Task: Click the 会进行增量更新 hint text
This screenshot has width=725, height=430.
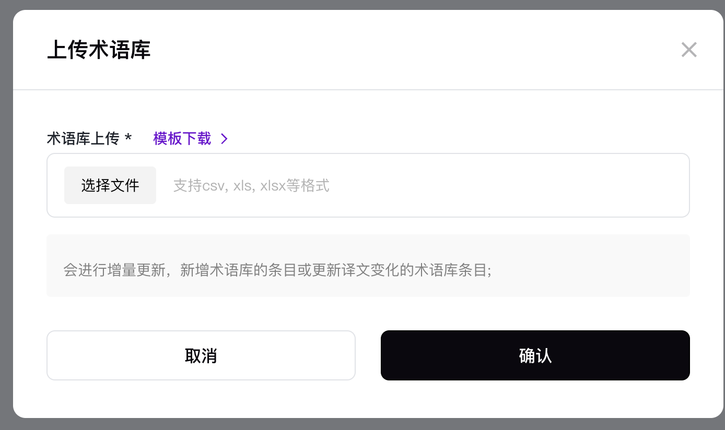Action: pos(277,270)
